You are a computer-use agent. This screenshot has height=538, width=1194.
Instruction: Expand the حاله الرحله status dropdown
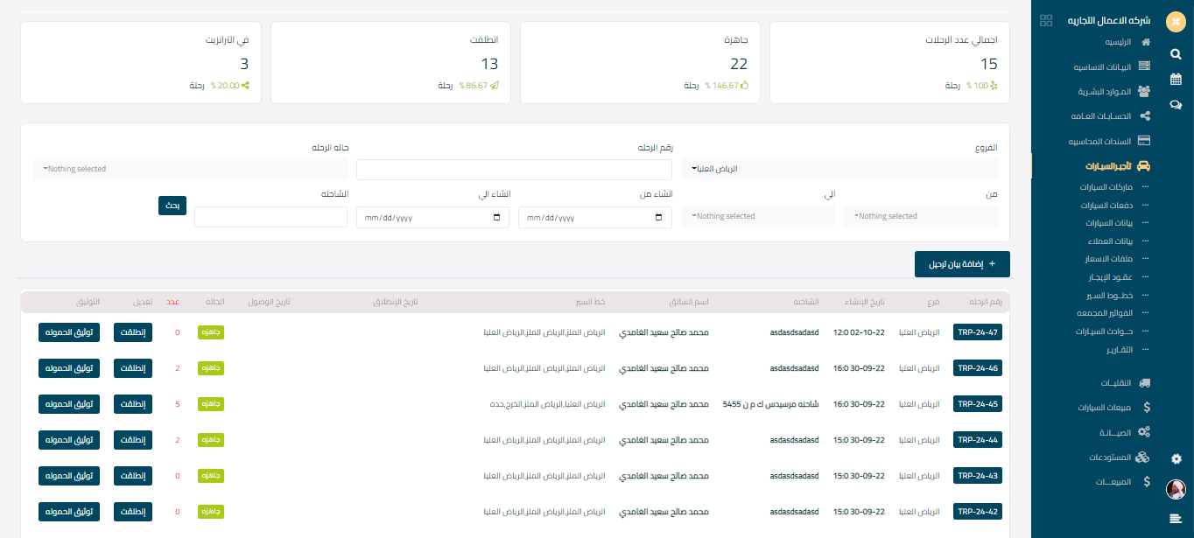[x=191, y=169]
